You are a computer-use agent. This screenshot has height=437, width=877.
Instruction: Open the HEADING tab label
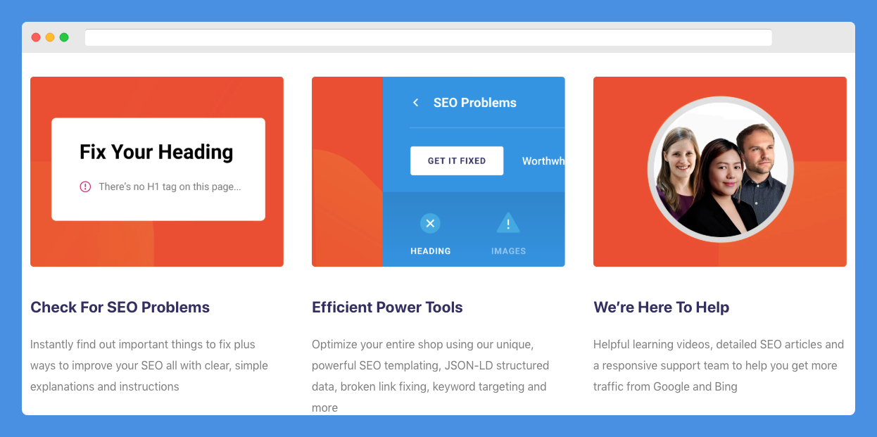[431, 251]
